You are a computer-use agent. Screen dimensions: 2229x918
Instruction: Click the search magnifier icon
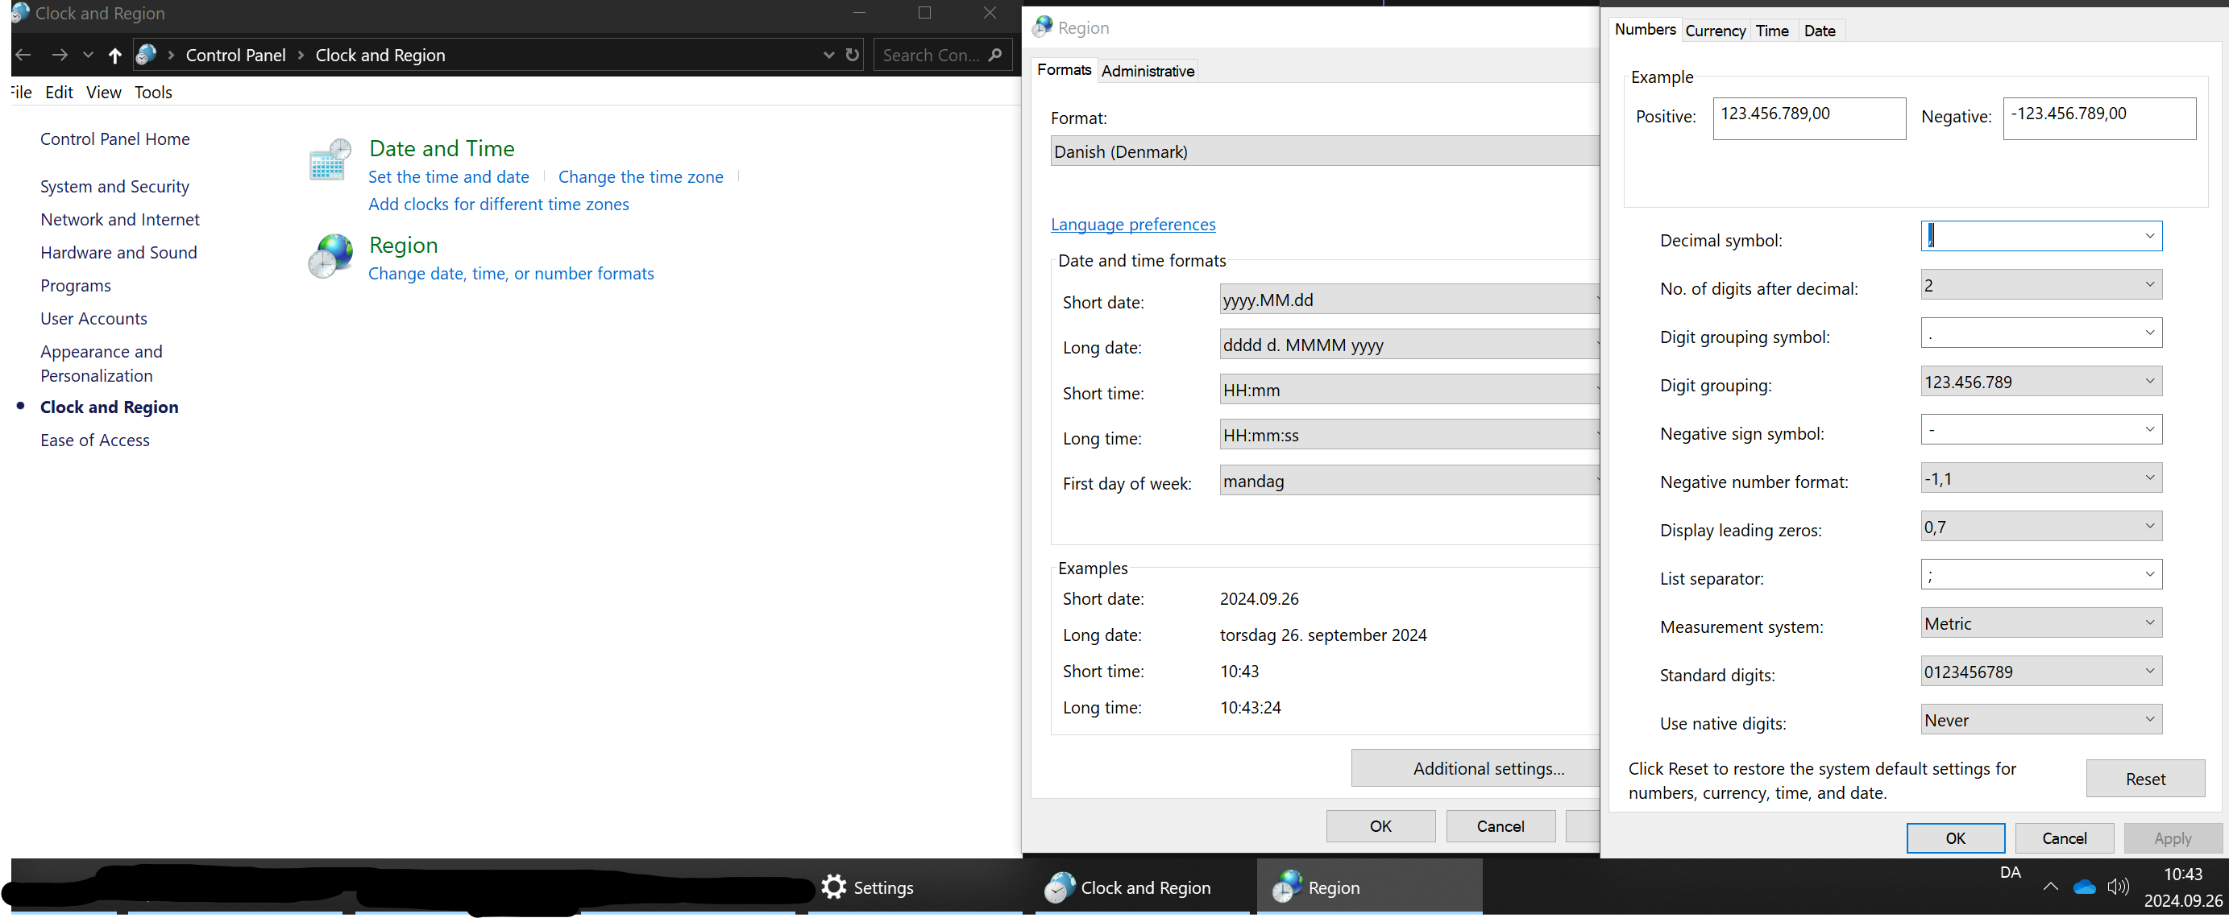pyautogui.click(x=996, y=56)
